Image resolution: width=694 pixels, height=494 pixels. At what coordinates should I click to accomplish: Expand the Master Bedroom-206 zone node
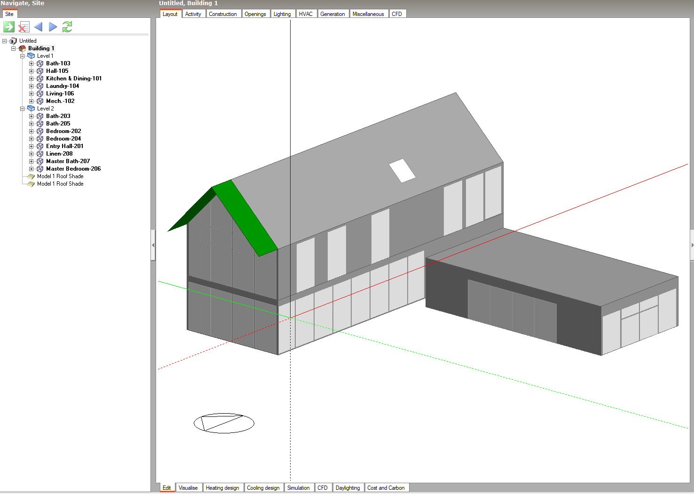[31, 169]
